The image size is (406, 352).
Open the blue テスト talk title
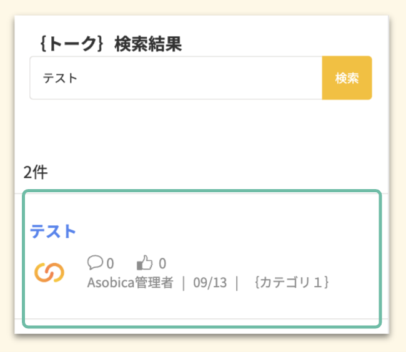pyautogui.click(x=53, y=232)
